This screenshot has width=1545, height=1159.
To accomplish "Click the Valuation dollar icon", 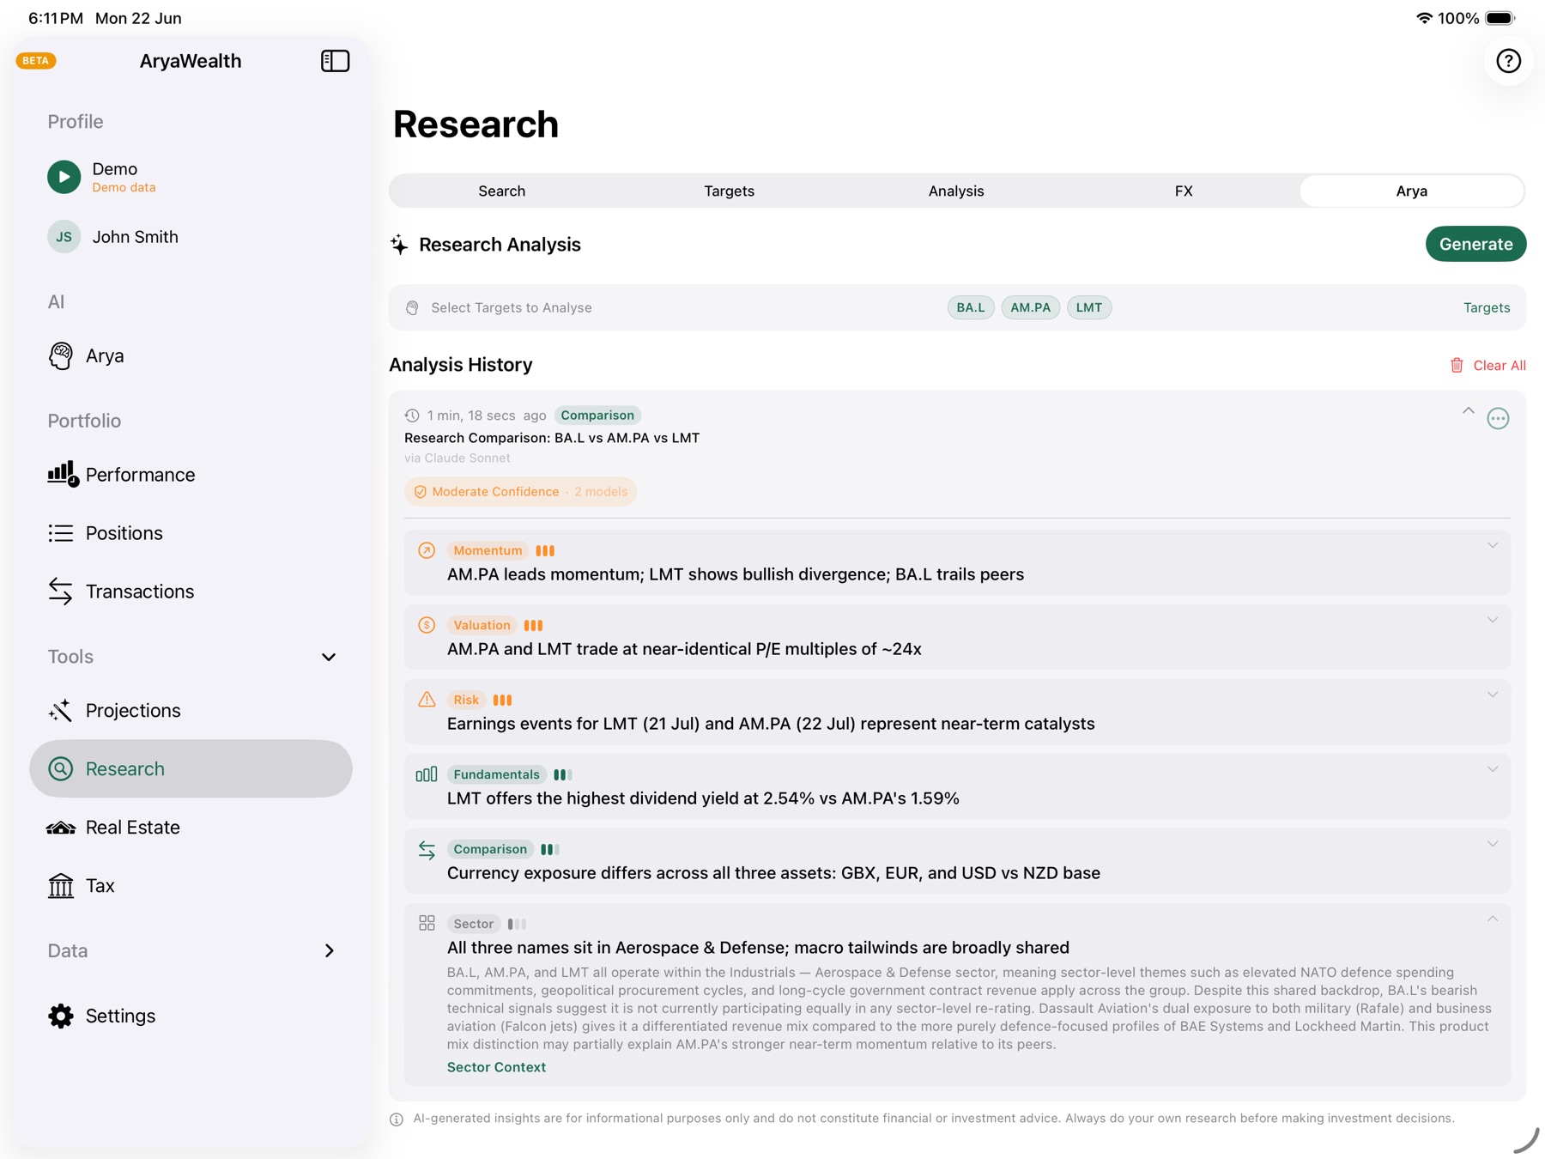I will click(427, 625).
